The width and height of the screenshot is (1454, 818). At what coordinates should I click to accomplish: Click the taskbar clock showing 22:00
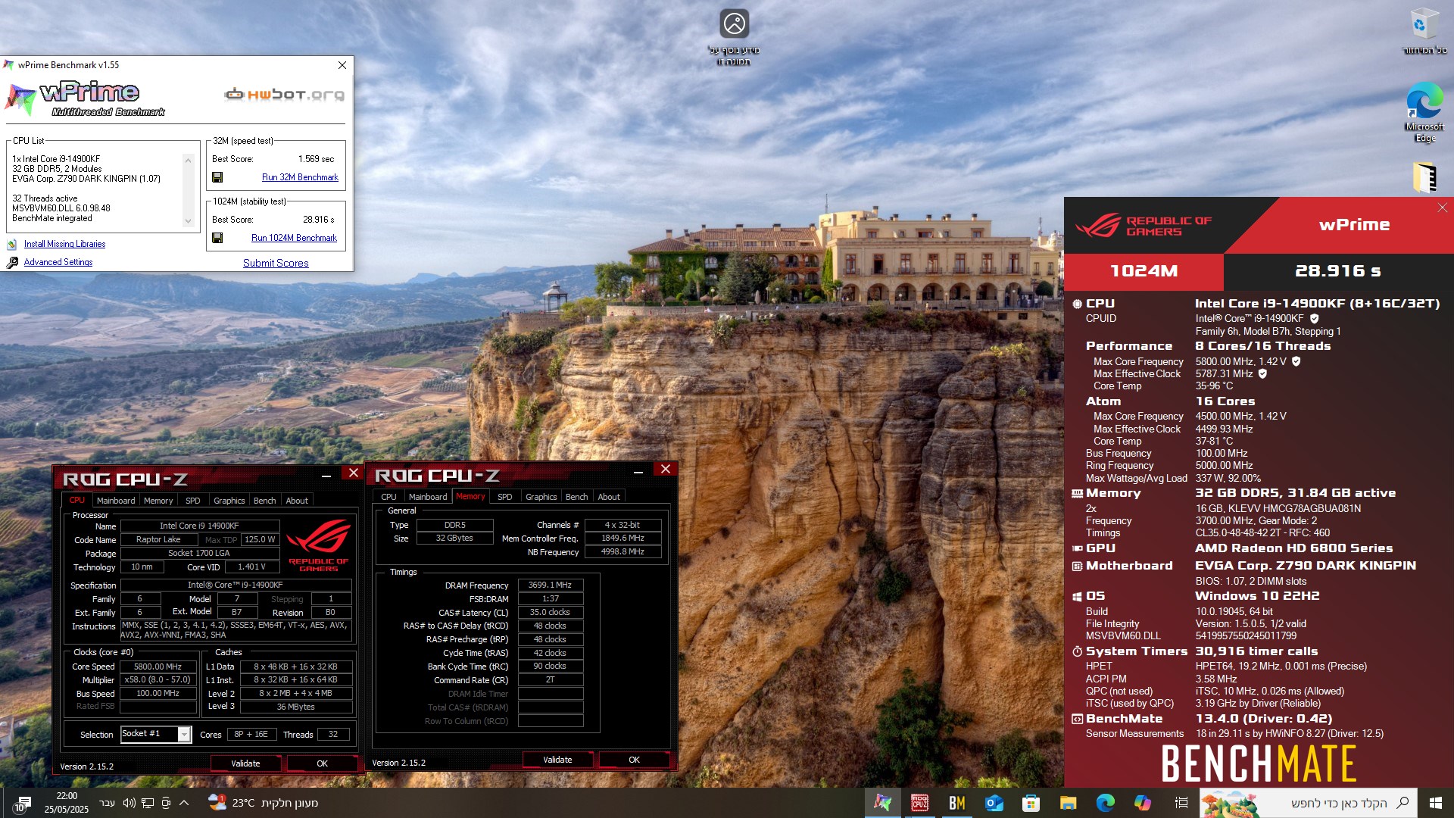coord(67,803)
